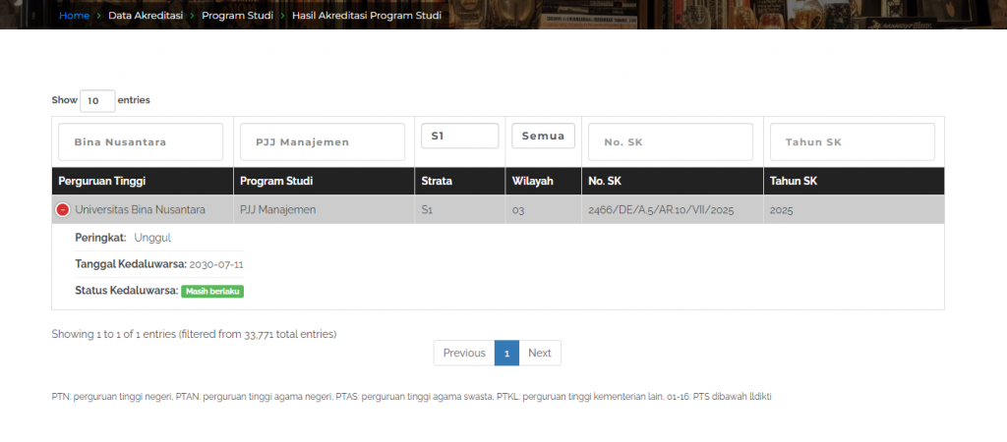1007x442 pixels.
Task: Click the PTN legend footnote text
Action: (x=411, y=397)
